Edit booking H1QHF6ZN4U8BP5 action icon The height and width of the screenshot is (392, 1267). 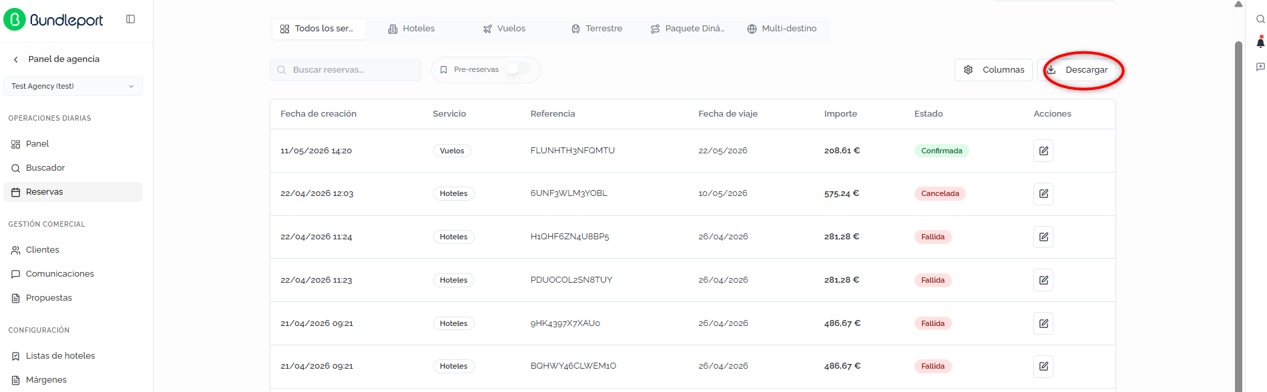pos(1043,237)
